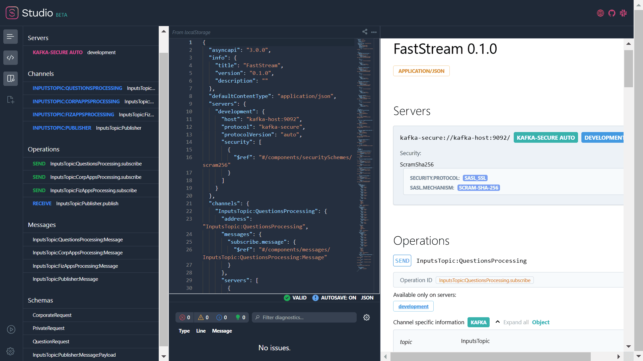Click the errors count filter icon
This screenshot has width=643, height=361.
click(185, 318)
